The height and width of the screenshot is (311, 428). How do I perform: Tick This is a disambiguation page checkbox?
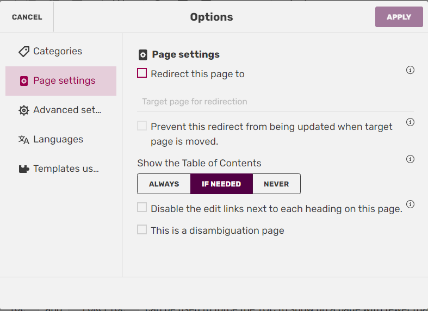(x=142, y=229)
